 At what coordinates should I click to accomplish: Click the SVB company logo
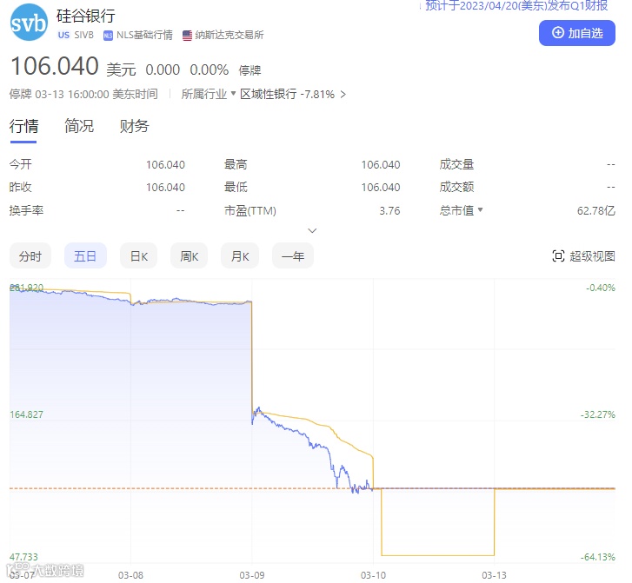29,23
